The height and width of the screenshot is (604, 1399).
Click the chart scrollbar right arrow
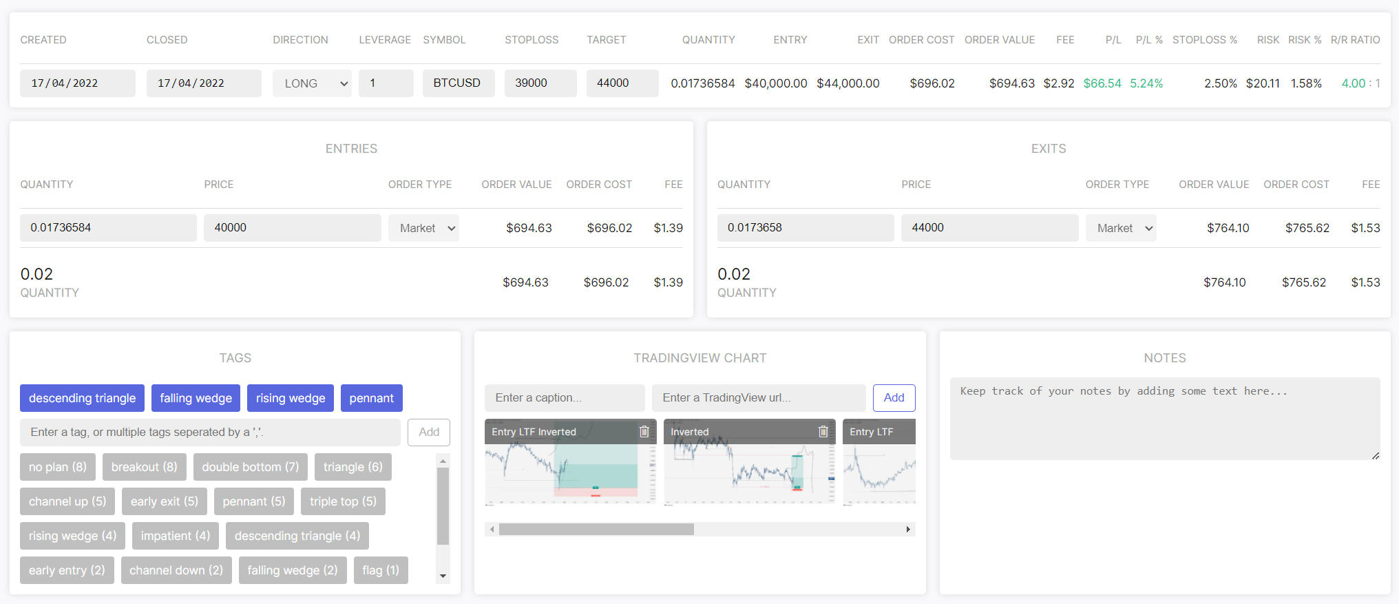click(x=908, y=529)
